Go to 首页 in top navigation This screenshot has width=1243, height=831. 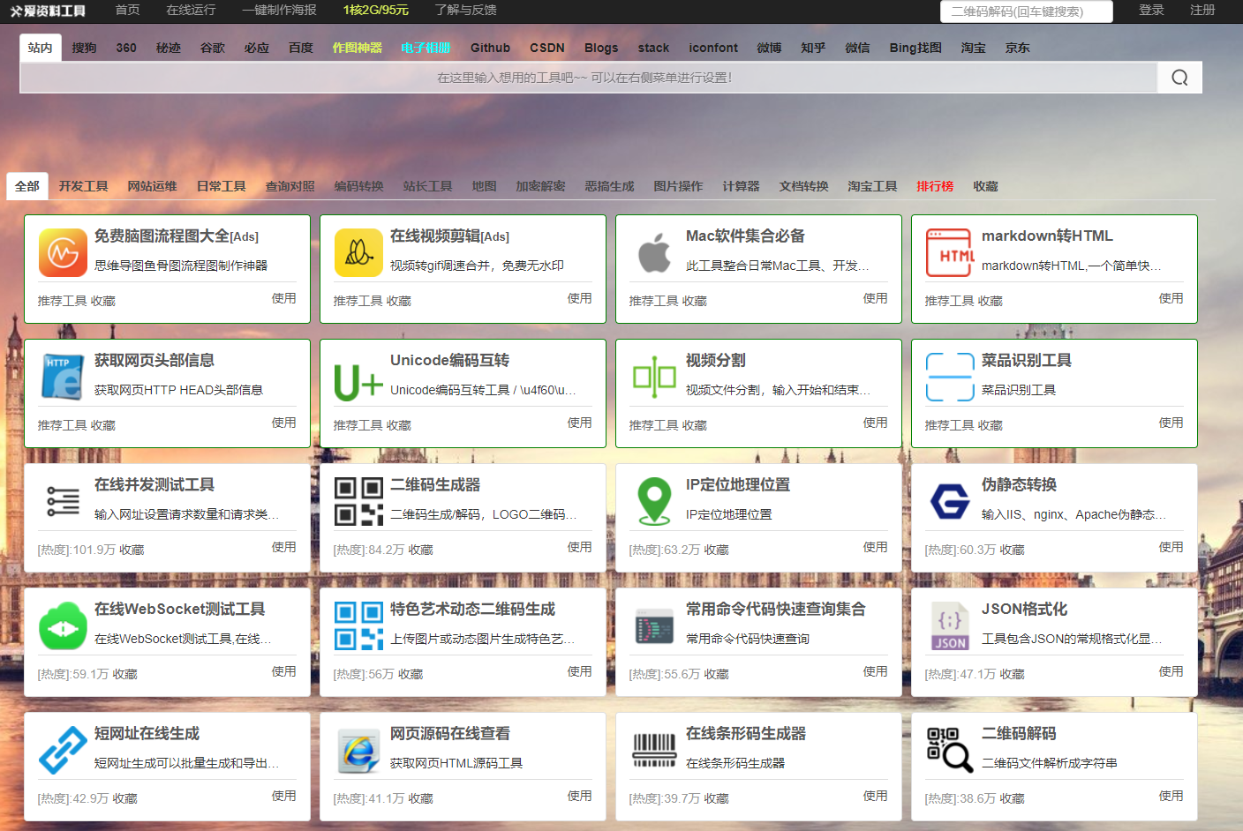pos(128,10)
